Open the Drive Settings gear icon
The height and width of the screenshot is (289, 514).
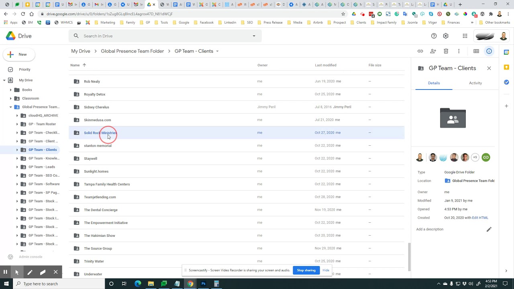pyautogui.click(x=446, y=36)
